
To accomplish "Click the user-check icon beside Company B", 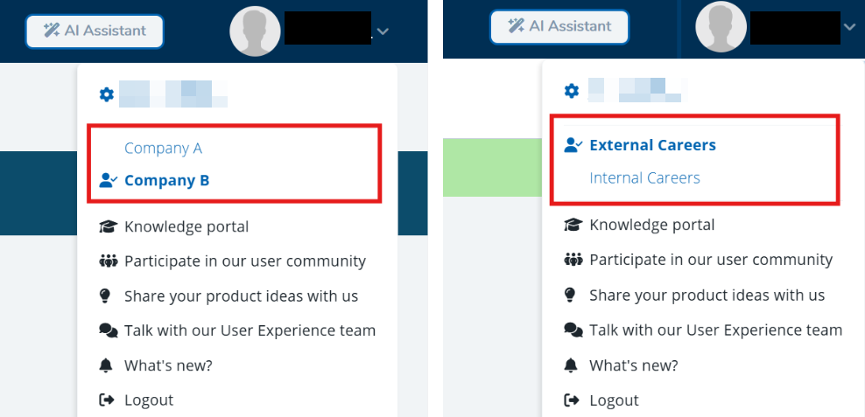I will [x=109, y=180].
